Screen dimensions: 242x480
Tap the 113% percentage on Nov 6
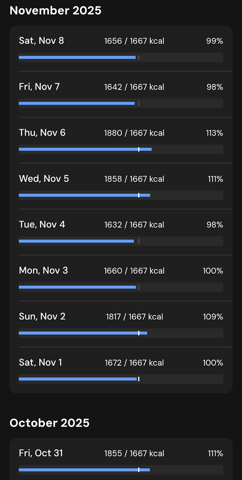[x=214, y=133]
